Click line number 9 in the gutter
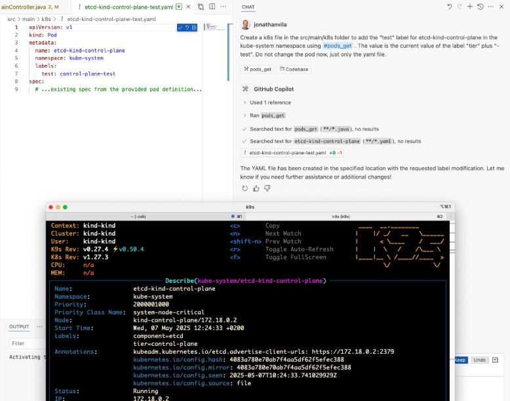 tap(16, 89)
